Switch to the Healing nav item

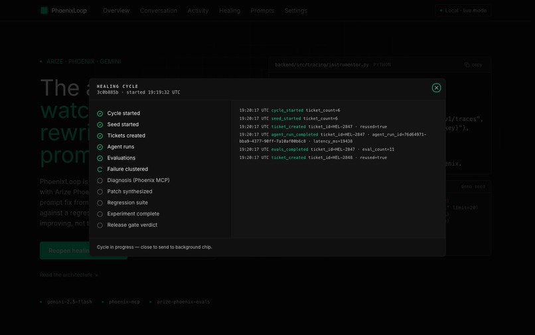[x=230, y=11]
